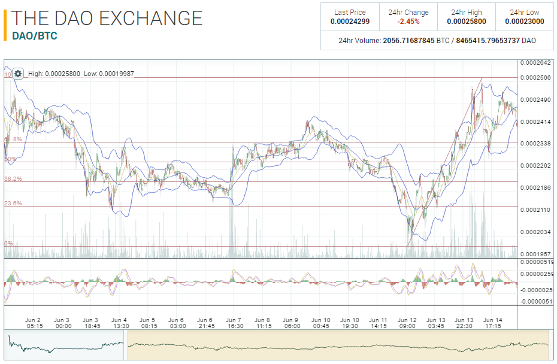
Task: Click the 38.2% Fibonacci level label
Action: coord(13,179)
